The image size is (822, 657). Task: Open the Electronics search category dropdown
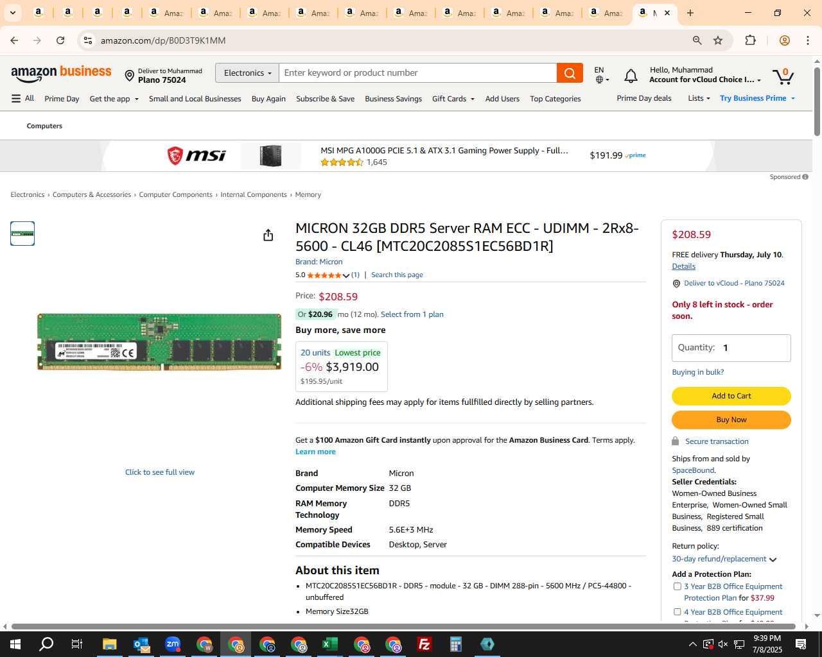[247, 73]
